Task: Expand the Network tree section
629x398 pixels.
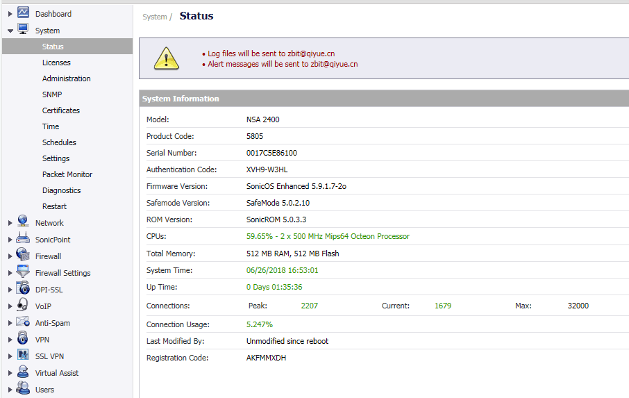Action: 10,223
